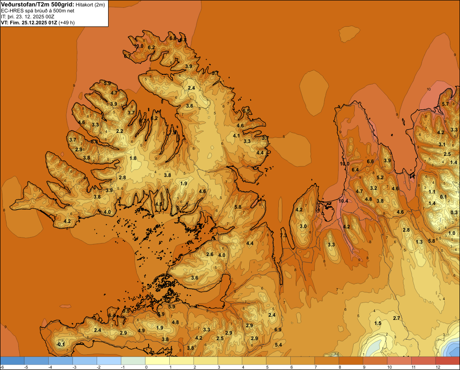The height and width of the screenshot is (370, 460).
Task: Click the legend scale label '0'
Action: click(146, 367)
